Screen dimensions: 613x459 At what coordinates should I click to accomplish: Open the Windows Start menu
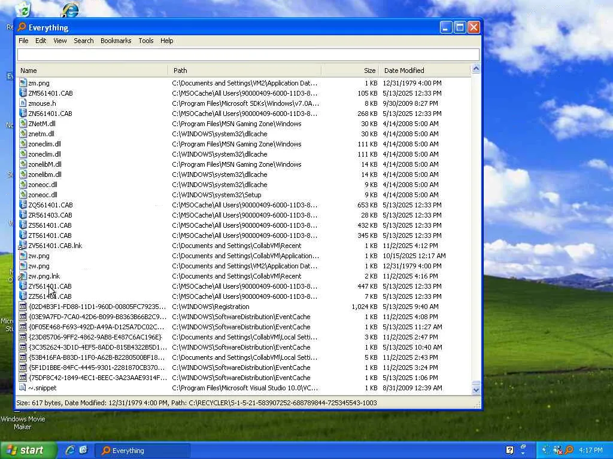(28, 450)
